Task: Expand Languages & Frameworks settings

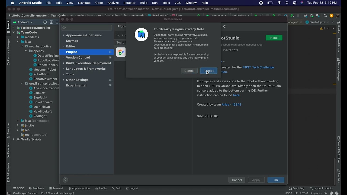Action: tap(63, 69)
